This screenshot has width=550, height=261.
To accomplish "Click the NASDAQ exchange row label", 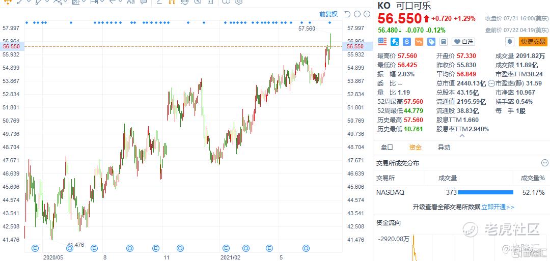I will [390, 192].
